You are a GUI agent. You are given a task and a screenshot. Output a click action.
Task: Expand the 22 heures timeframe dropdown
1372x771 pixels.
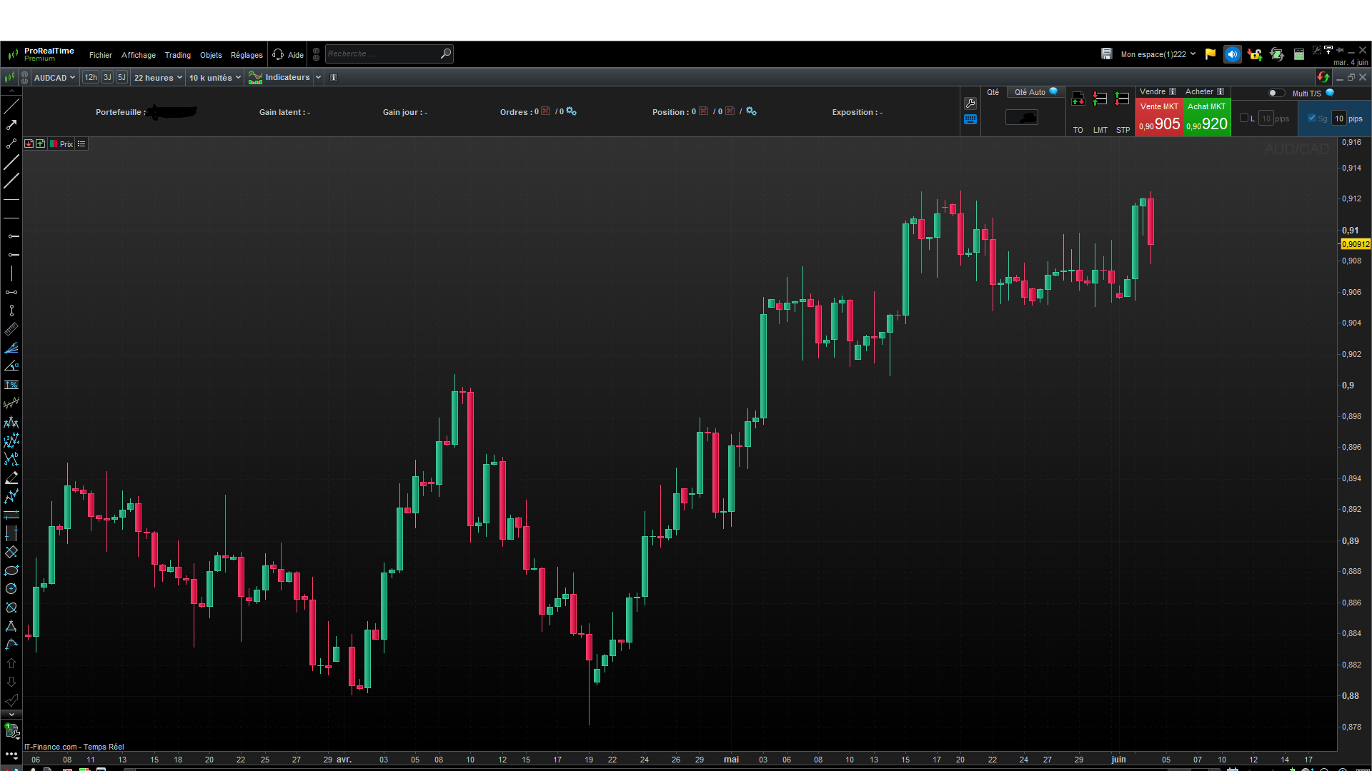[158, 78]
